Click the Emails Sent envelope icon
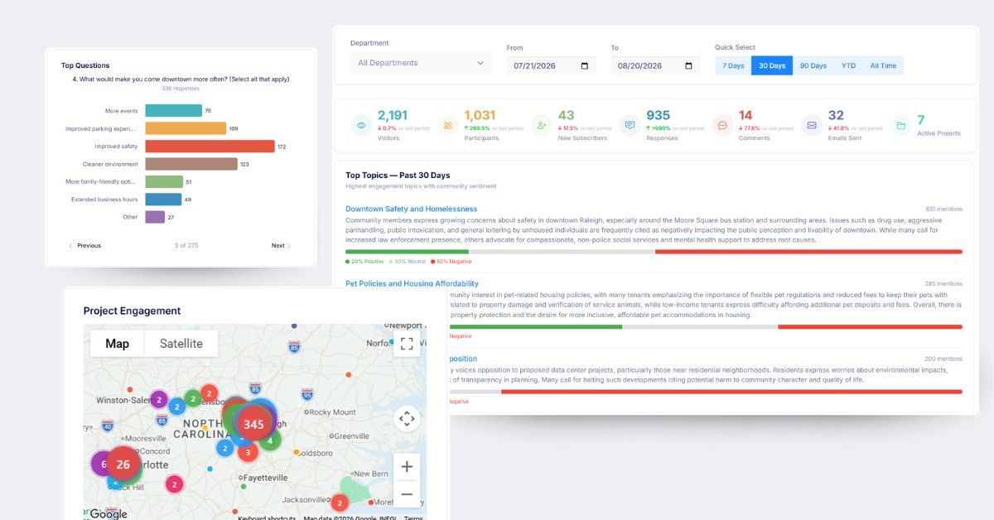 click(x=812, y=126)
